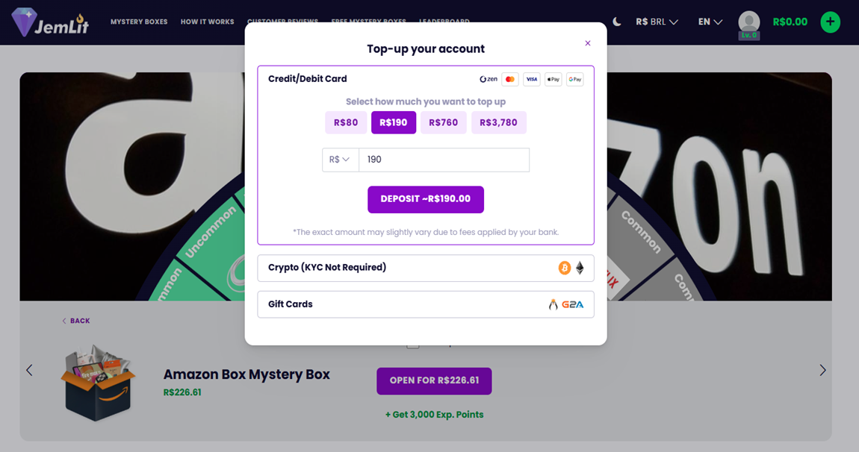Image resolution: width=859 pixels, height=452 pixels.
Task: Open the R$ BRL currency dropdown
Action: point(657,22)
